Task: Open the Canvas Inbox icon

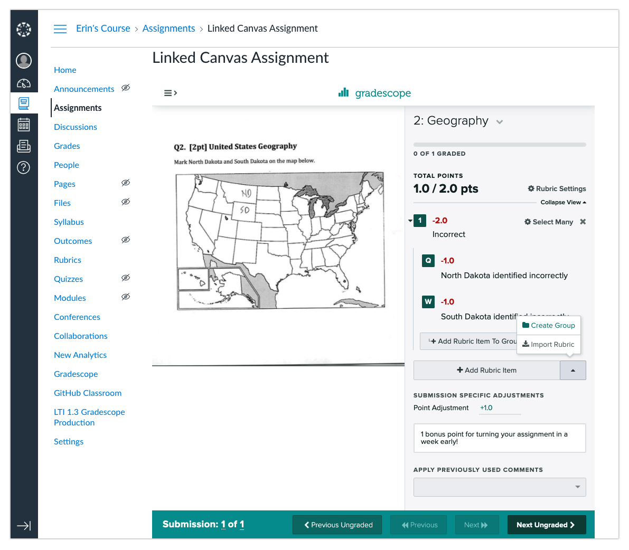Action: [24, 147]
